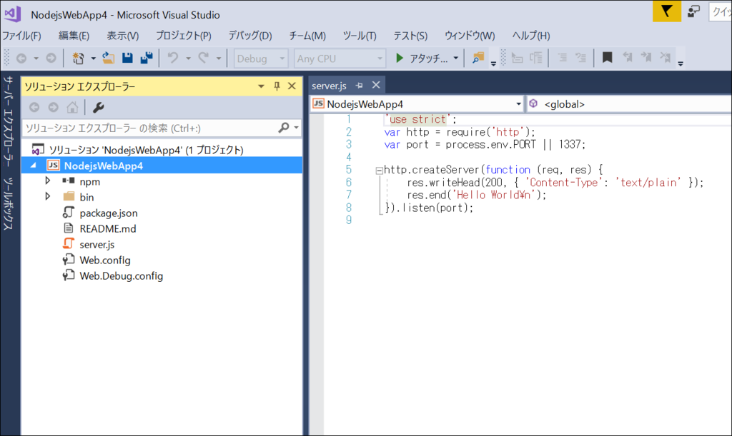
Task: Click the Open File toolbar icon
Action: pyautogui.click(x=109, y=58)
